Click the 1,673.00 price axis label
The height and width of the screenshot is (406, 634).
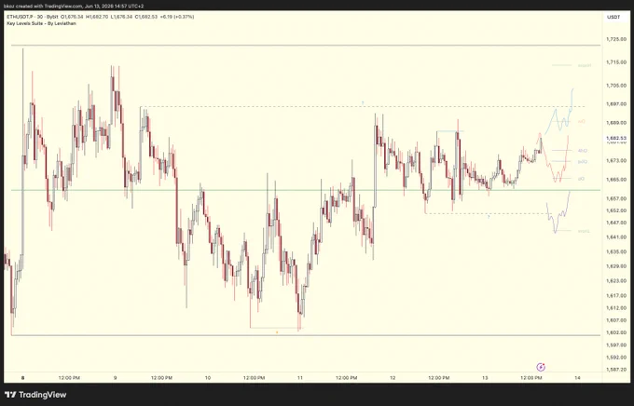[x=616, y=160]
